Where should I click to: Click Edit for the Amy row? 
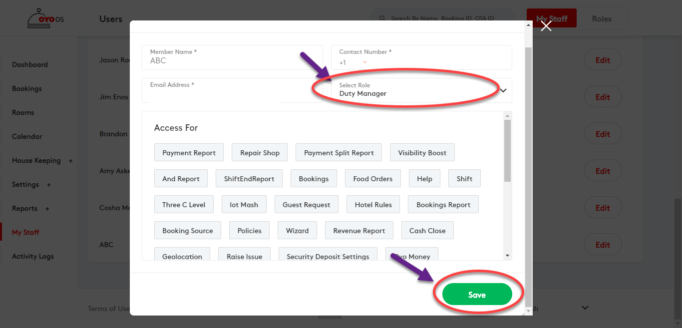click(603, 171)
